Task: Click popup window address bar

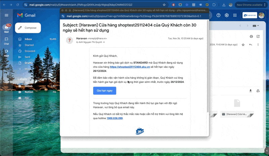Action: [134, 16]
